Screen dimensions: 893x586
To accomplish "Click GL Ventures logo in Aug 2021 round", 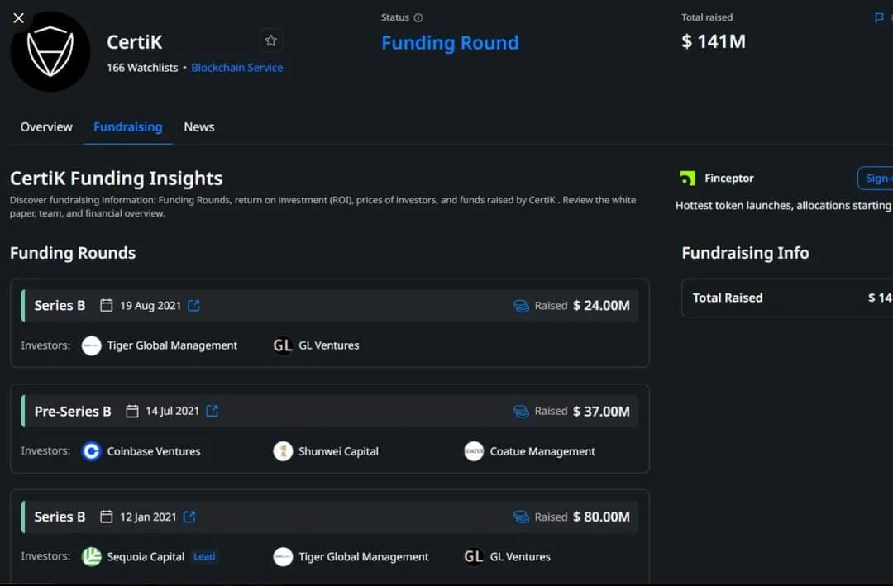I will (x=283, y=345).
